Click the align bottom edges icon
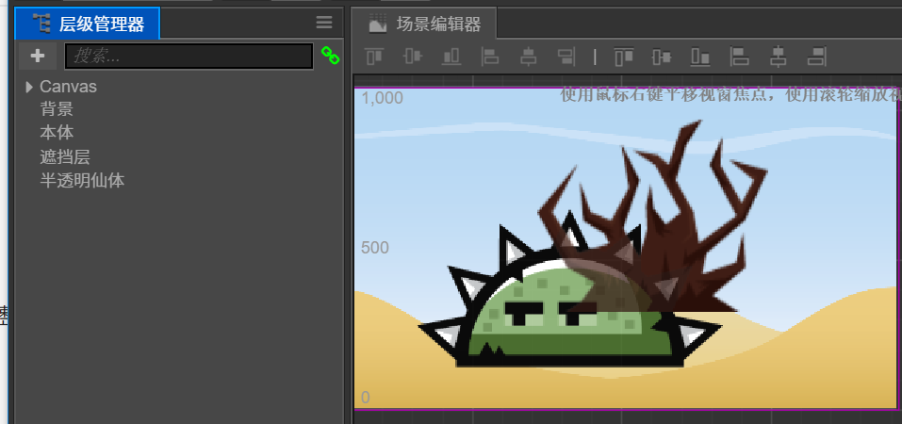 point(451,57)
